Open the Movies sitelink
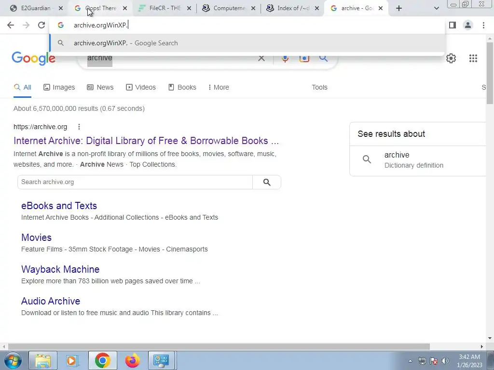Image resolution: width=494 pixels, height=370 pixels. click(36, 238)
